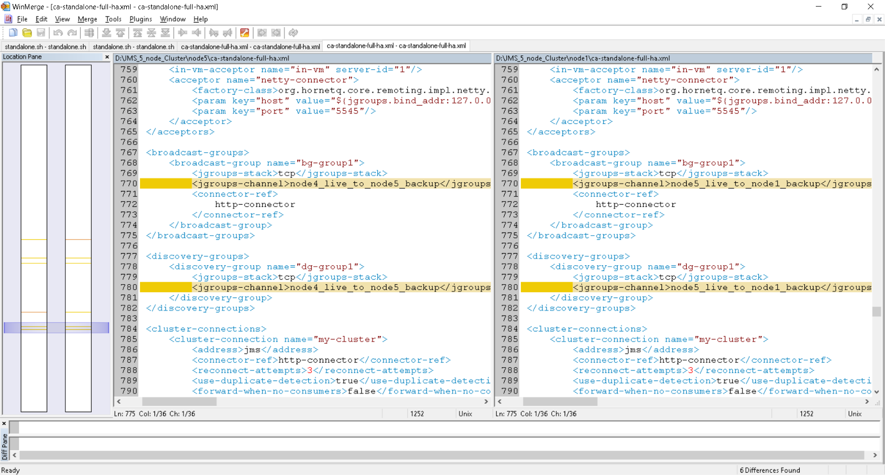The height and width of the screenshot is (475, 885).
Task: Minimize the inner document window
Action: [857, 19]
